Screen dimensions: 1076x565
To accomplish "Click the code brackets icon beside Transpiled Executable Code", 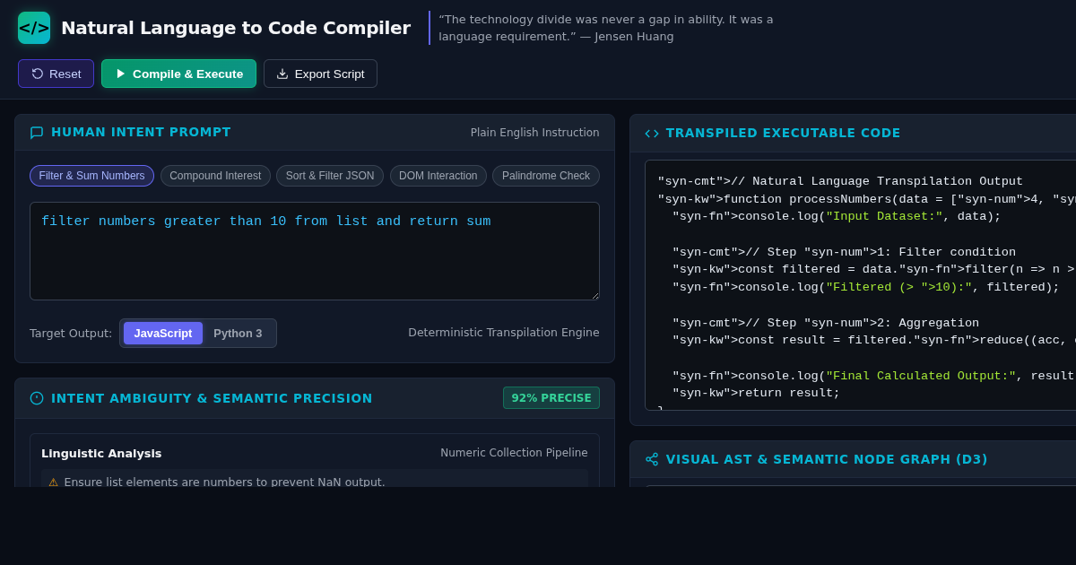I will coord(652,134).
